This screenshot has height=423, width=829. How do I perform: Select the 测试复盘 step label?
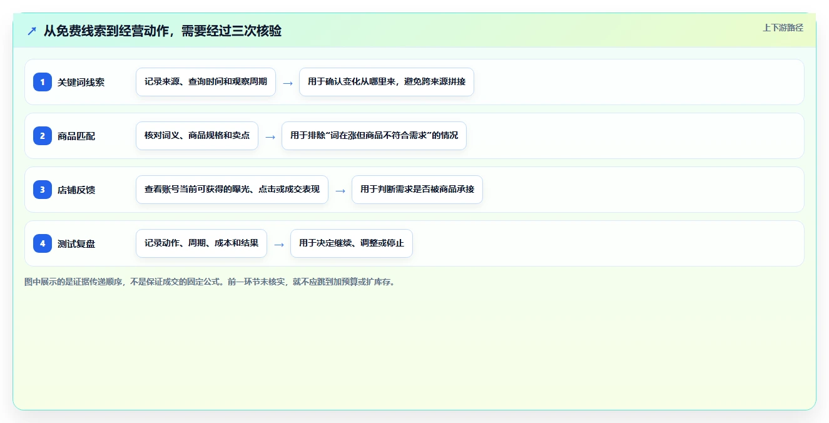76,244
